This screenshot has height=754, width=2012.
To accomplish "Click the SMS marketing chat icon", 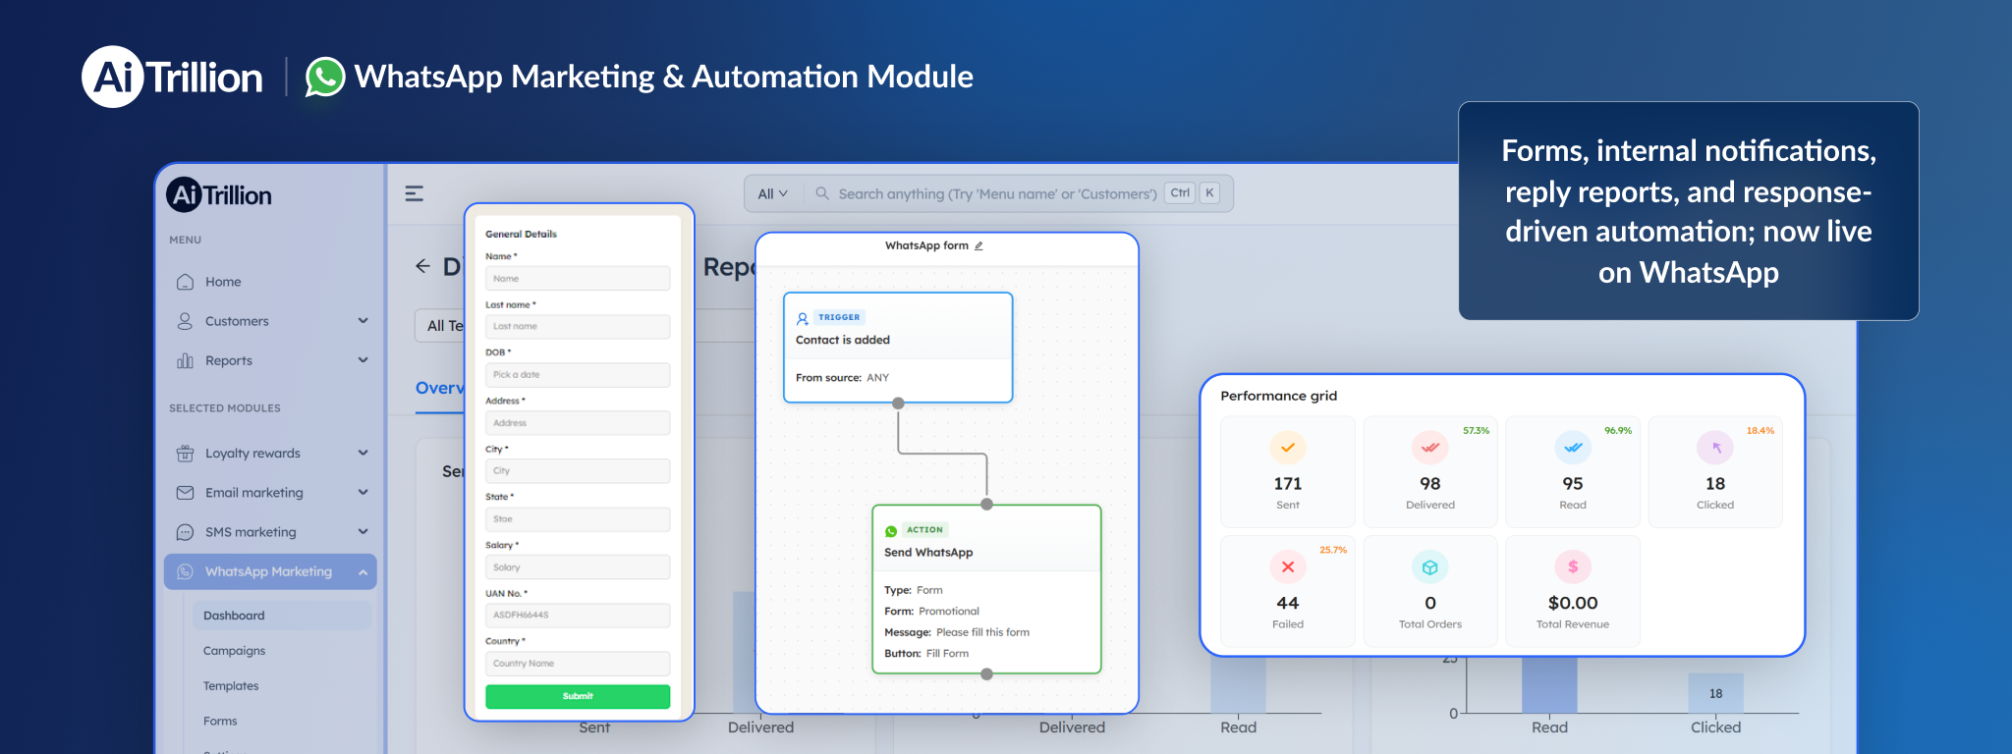I will point(185,532).
